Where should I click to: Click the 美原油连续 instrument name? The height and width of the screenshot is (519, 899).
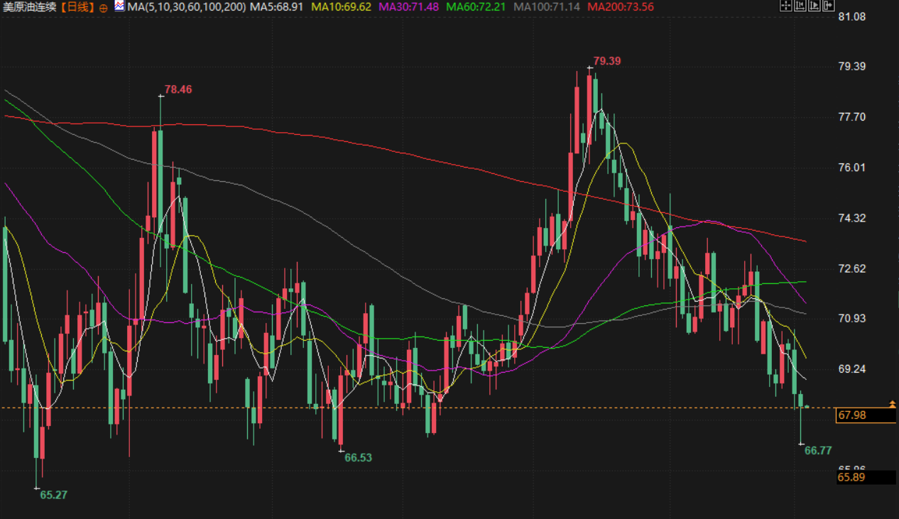point(30,7)
